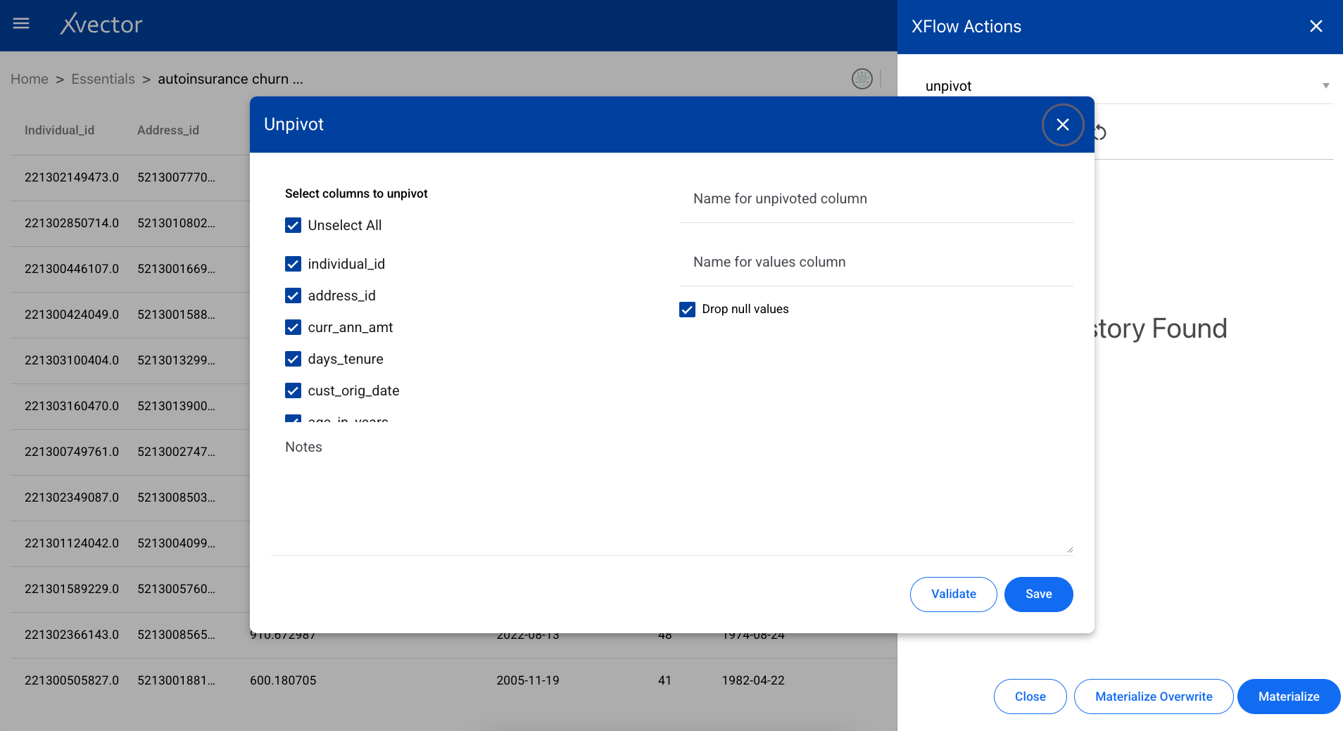1343x731 pixels.
Task: Click the Validate button
Action: pyautogui.click(x=953, y=595)
